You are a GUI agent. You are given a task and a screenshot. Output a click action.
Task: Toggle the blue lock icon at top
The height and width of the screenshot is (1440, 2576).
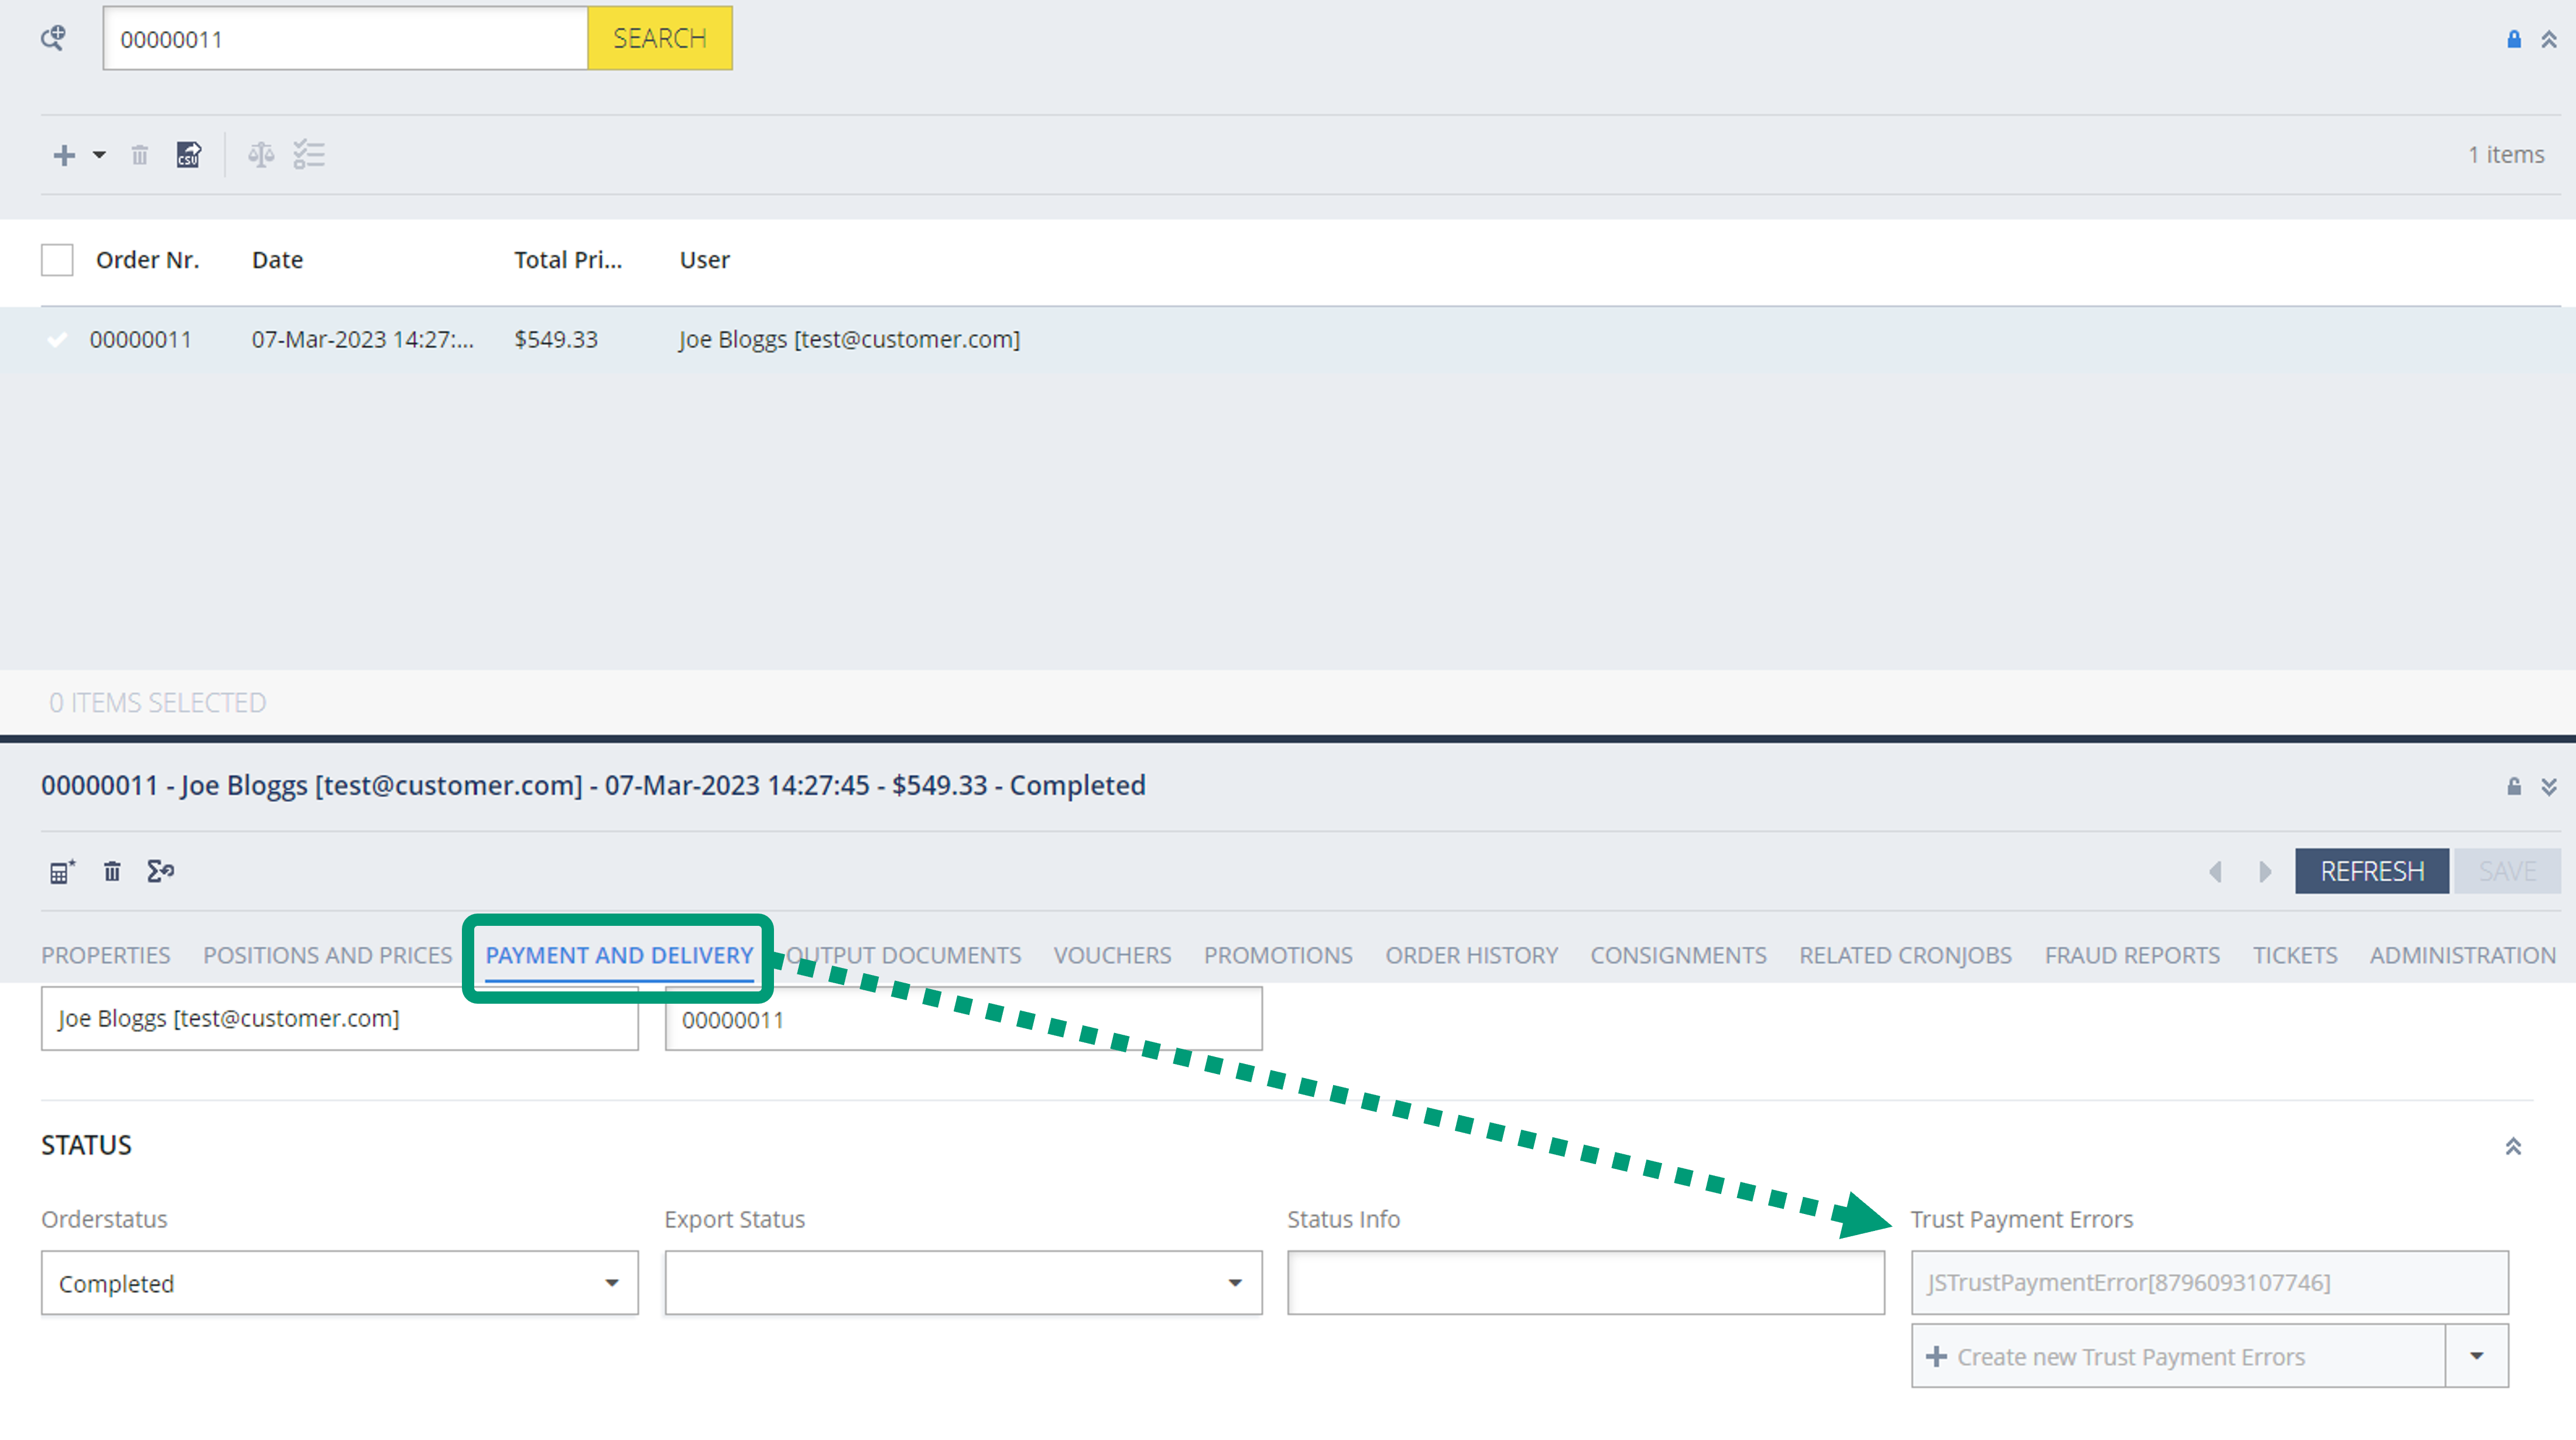point(2513,39)
